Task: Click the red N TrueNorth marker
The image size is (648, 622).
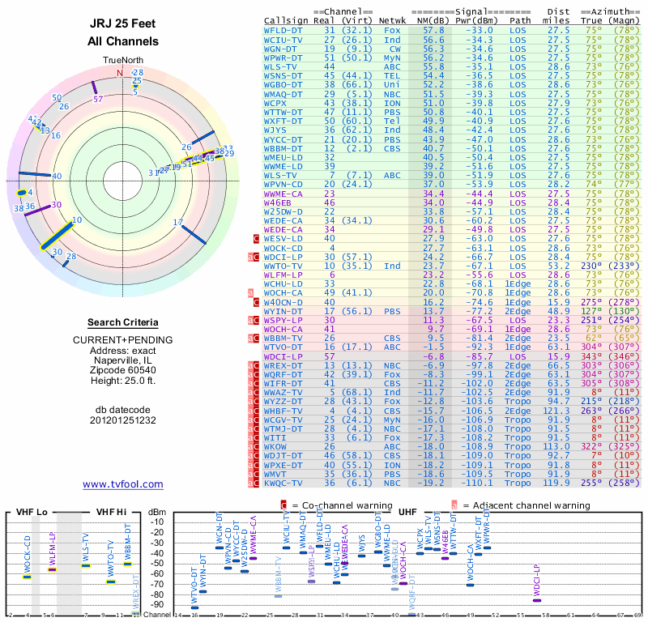Action: pos(121,73)
